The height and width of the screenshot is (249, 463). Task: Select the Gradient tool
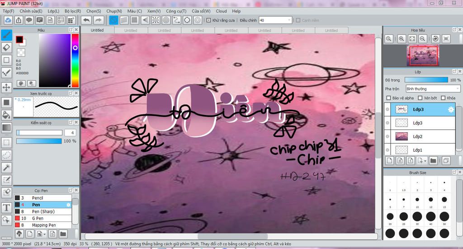(6, 128)
